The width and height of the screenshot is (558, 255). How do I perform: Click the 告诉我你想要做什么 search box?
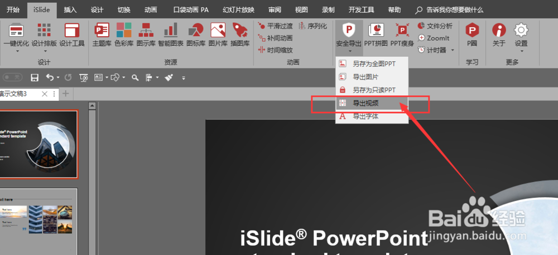point(450,9)
